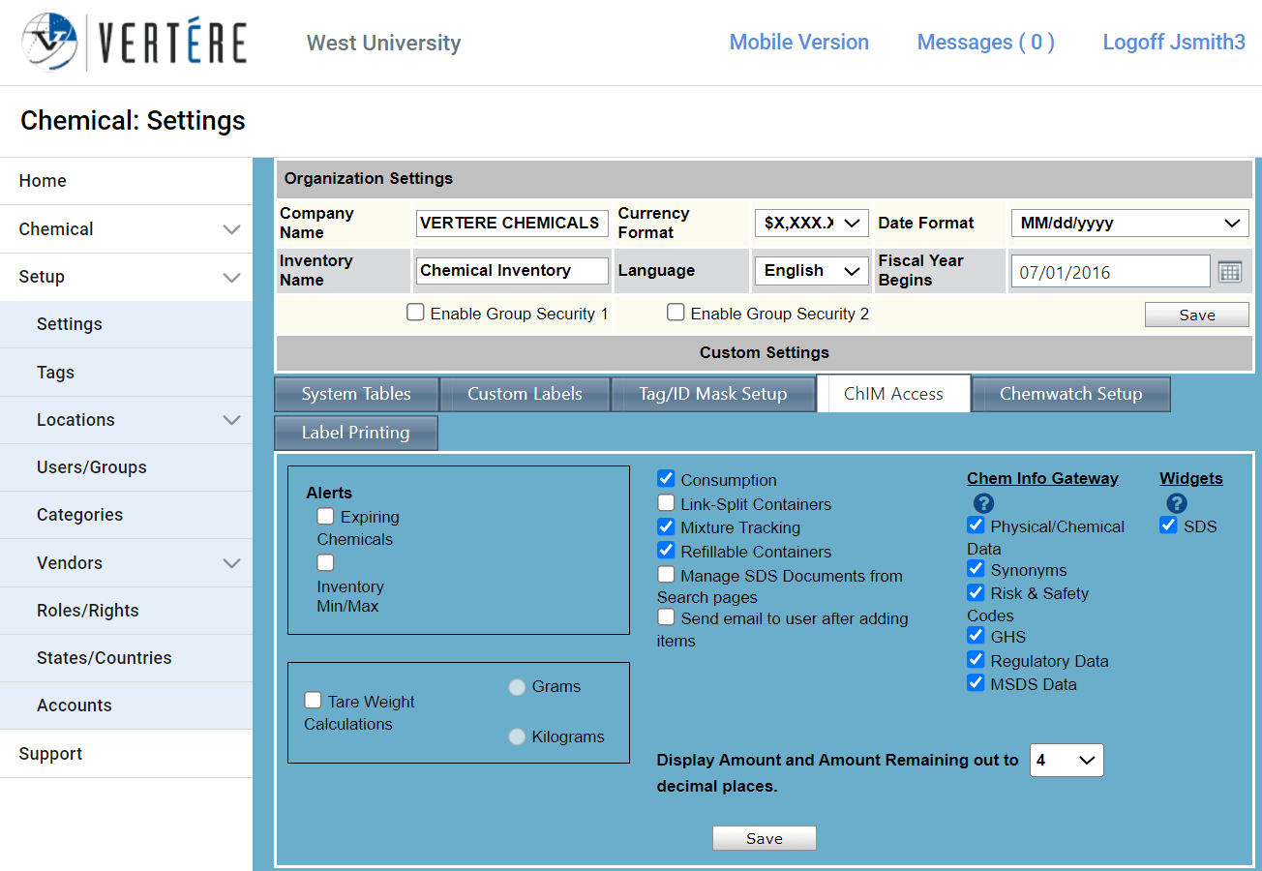Expand the Locations submenu chevron

[231, 420]
